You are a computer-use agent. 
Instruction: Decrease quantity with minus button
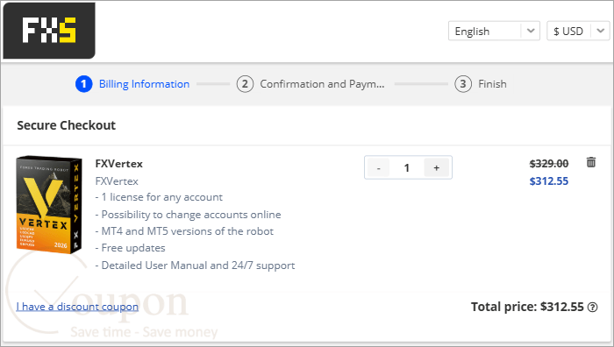(x=378, y=168)
